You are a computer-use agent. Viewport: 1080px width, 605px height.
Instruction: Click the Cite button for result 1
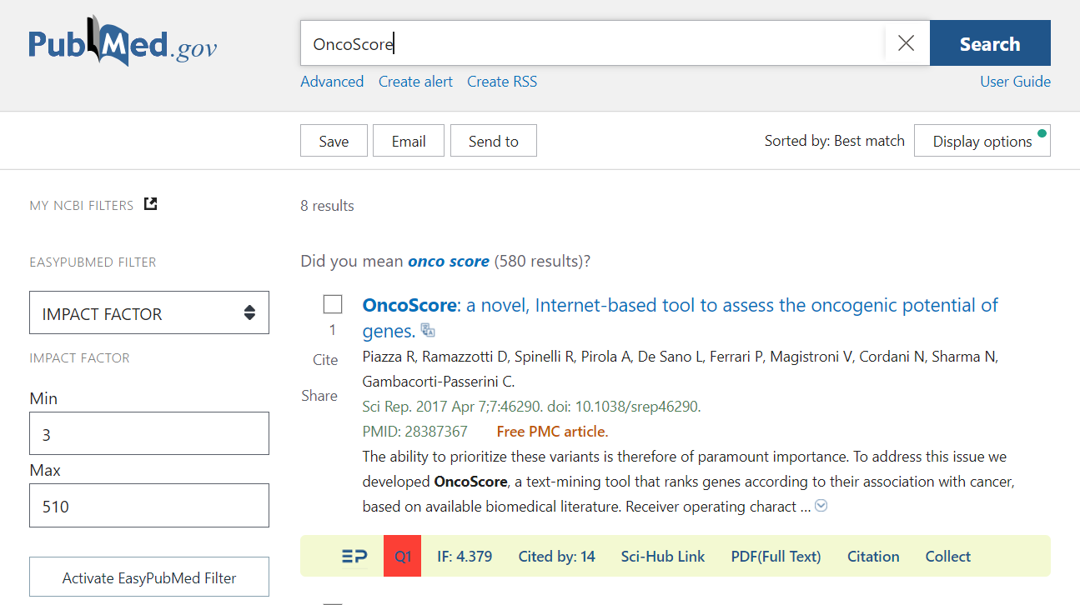tap(325, 360)
